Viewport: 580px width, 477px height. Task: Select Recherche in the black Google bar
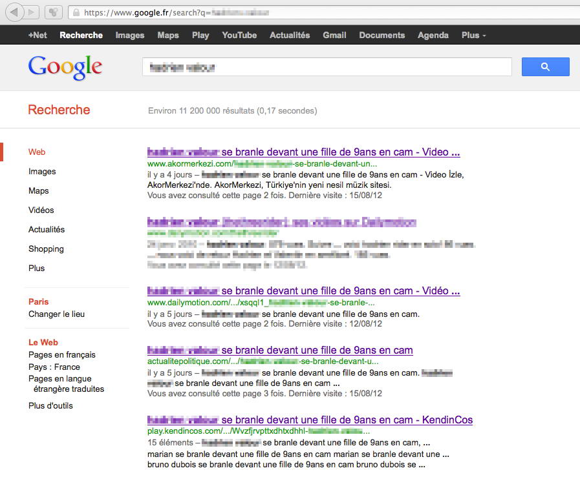tap(81, 35)
